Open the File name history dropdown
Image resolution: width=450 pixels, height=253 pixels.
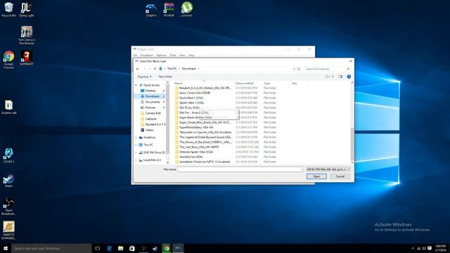point(301,169)
